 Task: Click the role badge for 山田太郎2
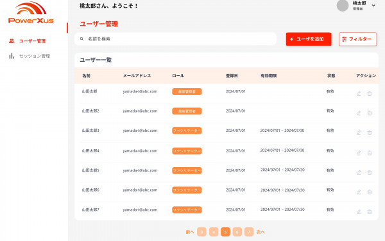pos(187,111)
